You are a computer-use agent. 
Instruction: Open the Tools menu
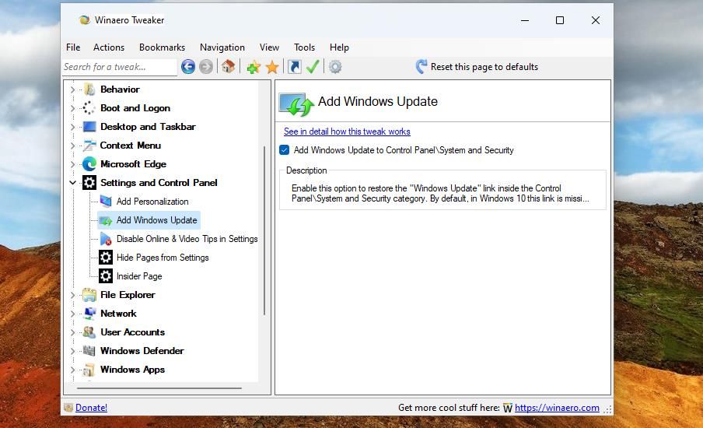point(304,47)
